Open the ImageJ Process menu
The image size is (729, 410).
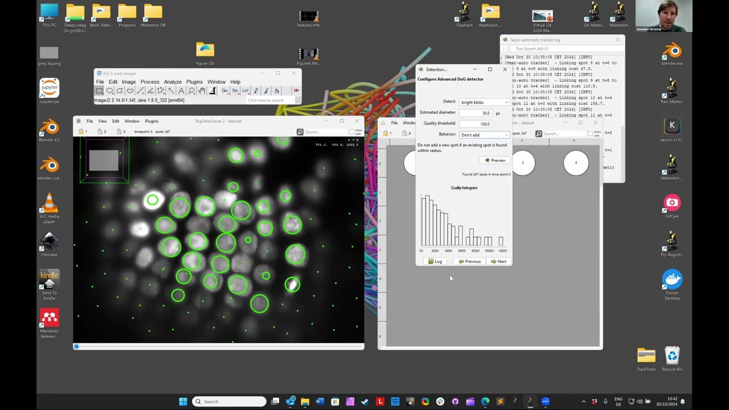(150, 82)
